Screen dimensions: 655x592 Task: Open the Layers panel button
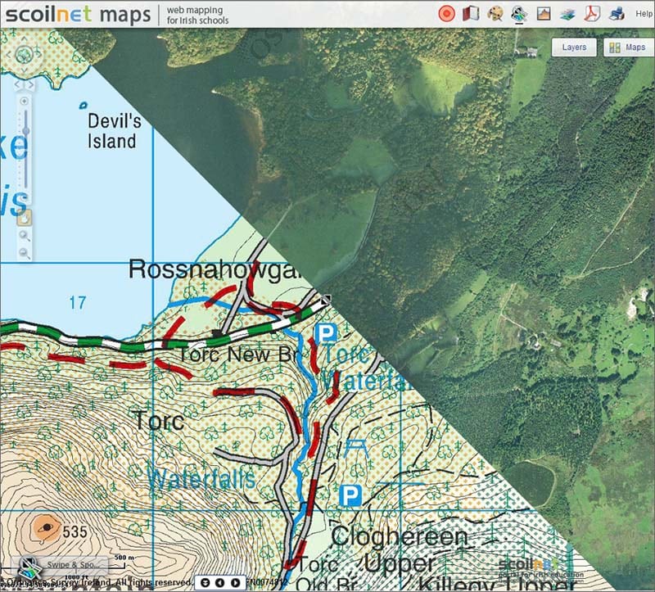[574, 47]
